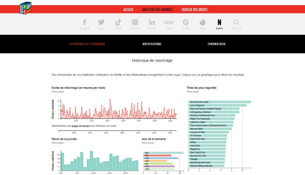Filter by the lun weekday bar
Image resolution: width=305 pixels, height=175 pixels.
pyautogui.click(x=157, y=155)
